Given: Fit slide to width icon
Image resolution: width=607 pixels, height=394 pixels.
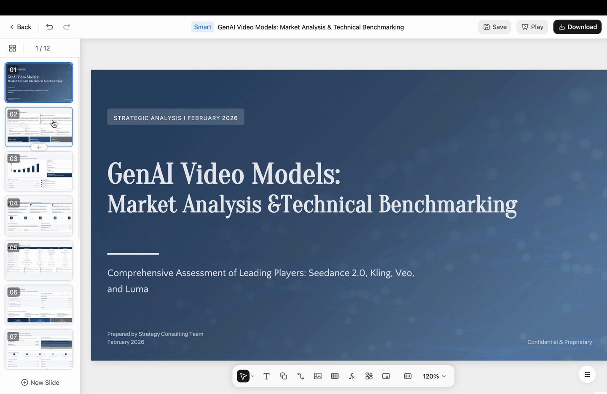Looking at the screenshot, I should pos(408,376).
